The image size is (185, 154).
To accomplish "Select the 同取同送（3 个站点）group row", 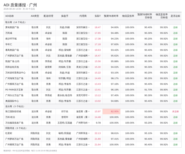I will 92,128.
